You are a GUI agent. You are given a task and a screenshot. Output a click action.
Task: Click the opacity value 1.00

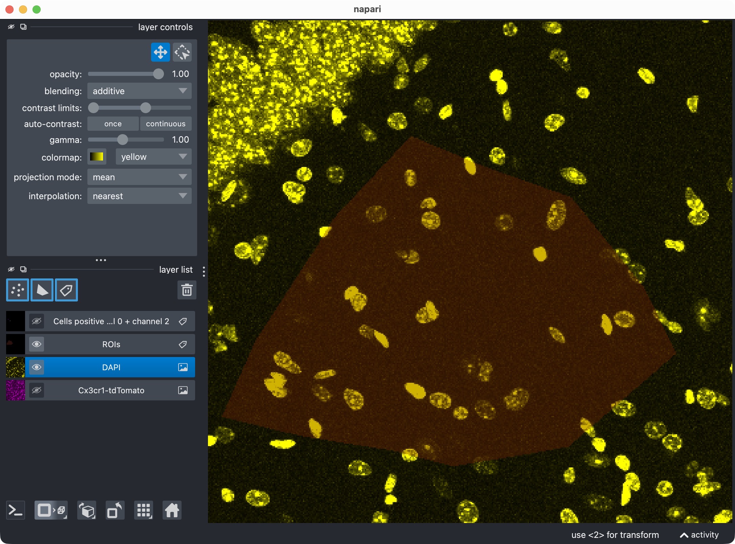pos(181,74)
